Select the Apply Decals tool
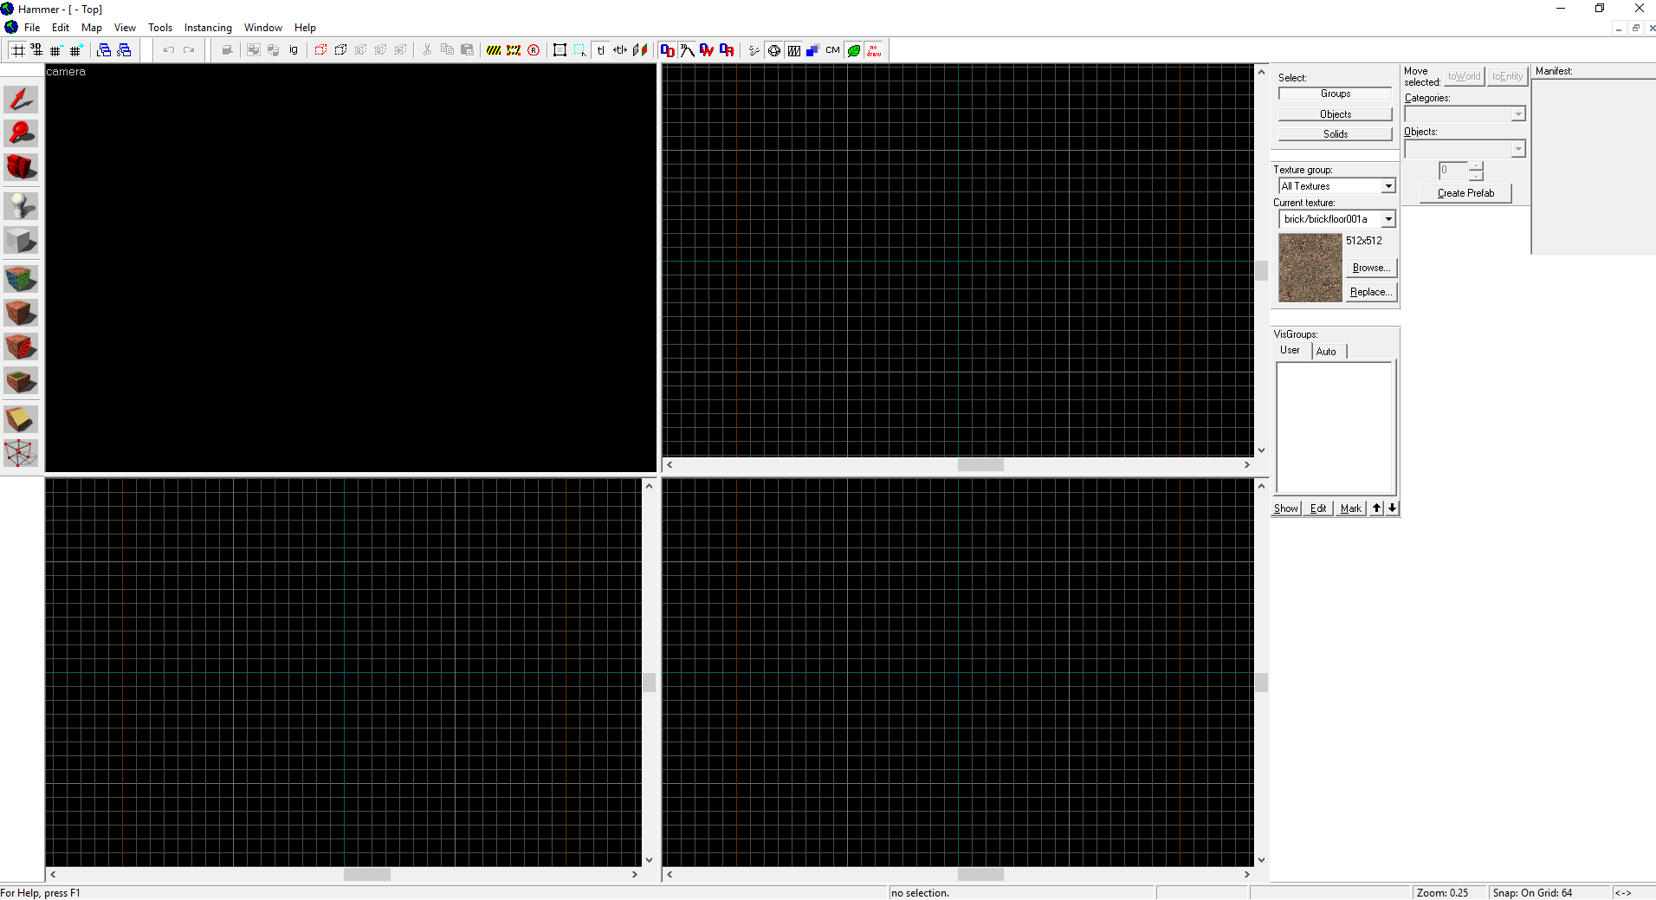Viewport: 1656px width, 900px height. click(x=21, y=346)
